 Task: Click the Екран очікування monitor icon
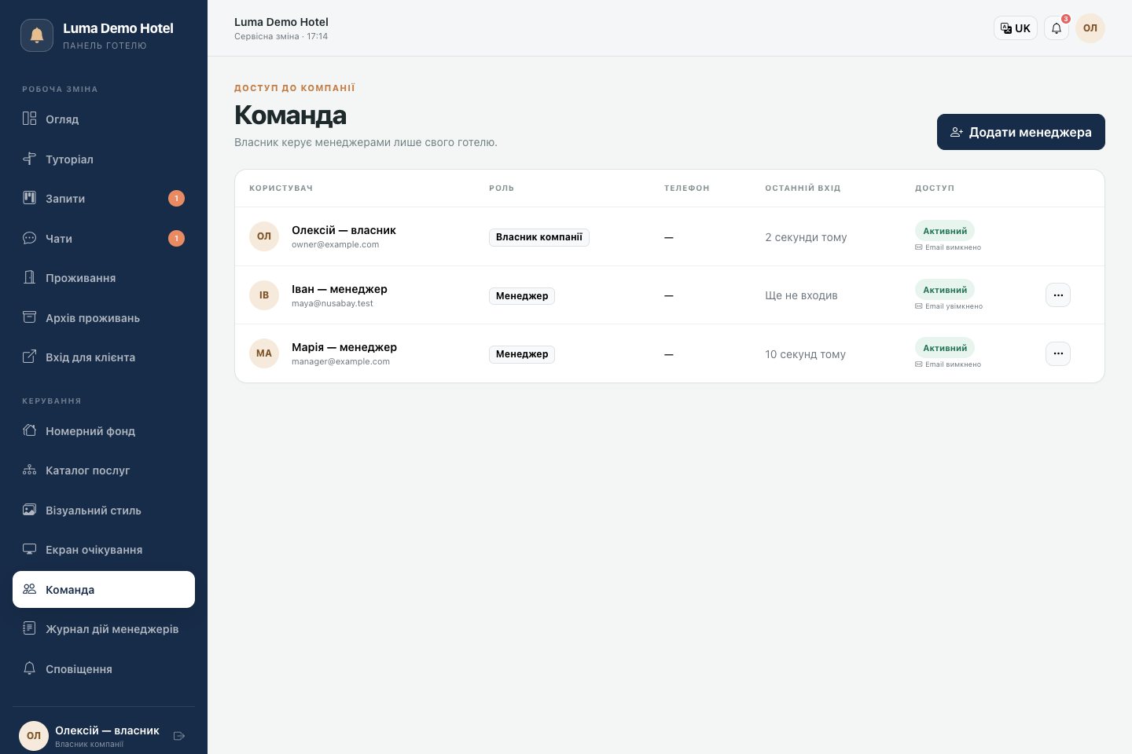point(30,549)
